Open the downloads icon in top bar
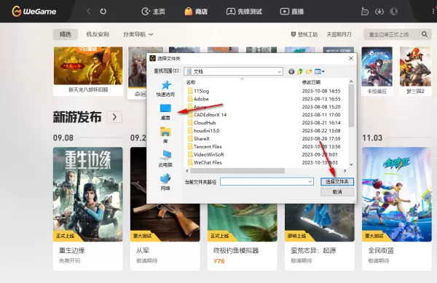 point(379,12)
